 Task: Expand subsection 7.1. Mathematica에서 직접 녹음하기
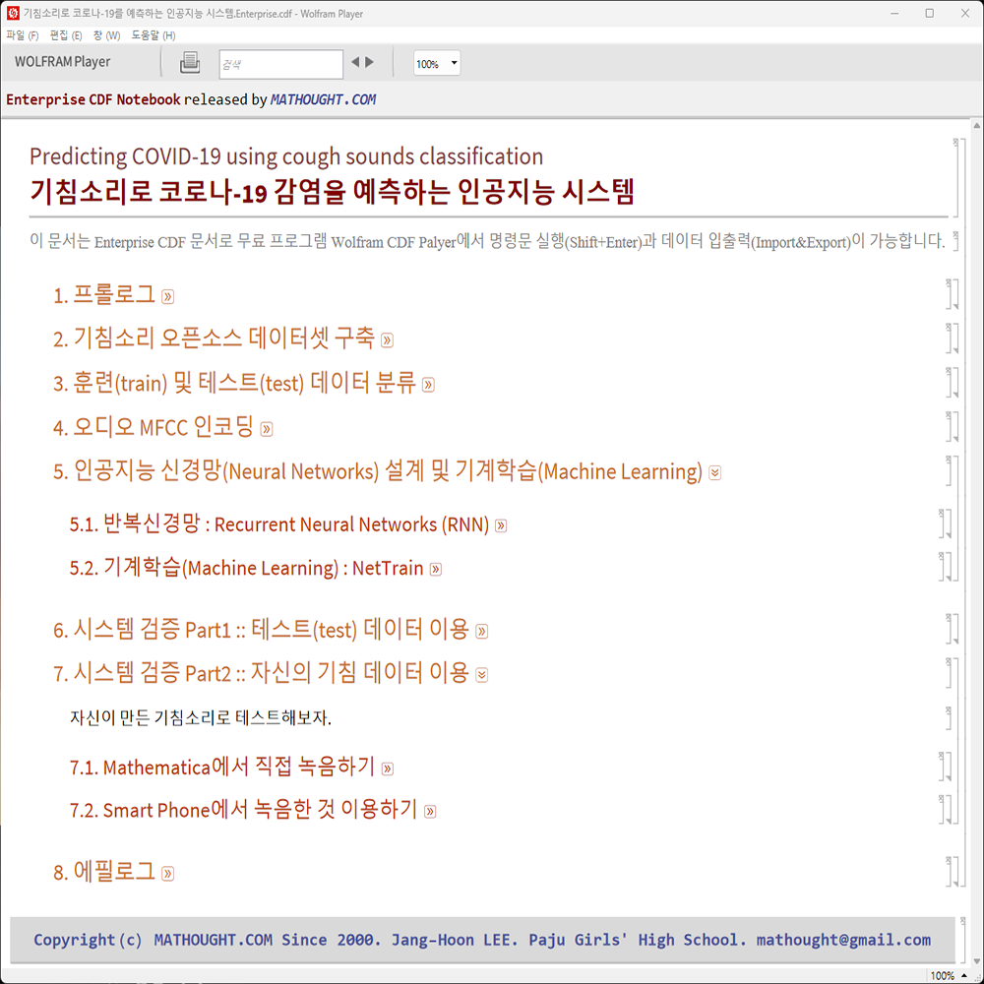(x=388, y=769)
